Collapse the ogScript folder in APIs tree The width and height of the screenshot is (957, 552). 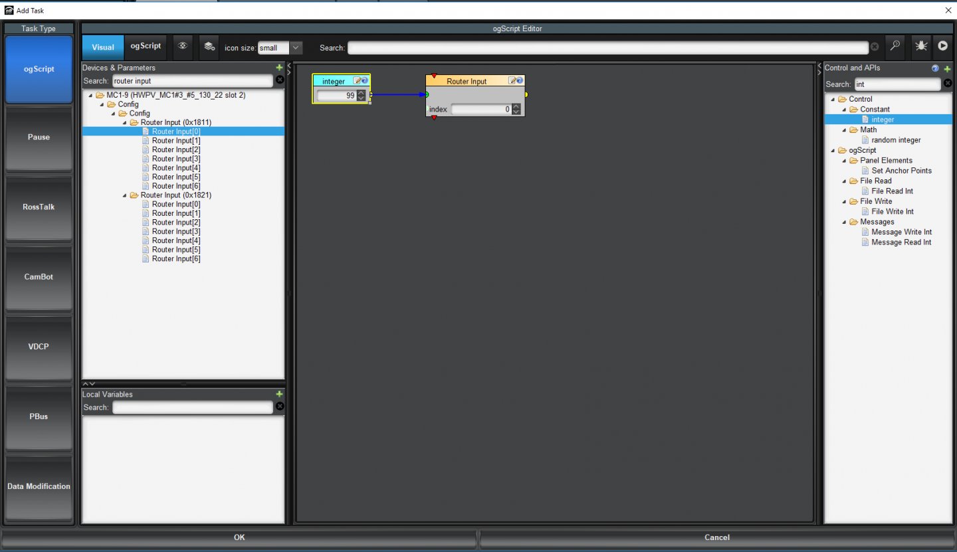click(833, 151)
